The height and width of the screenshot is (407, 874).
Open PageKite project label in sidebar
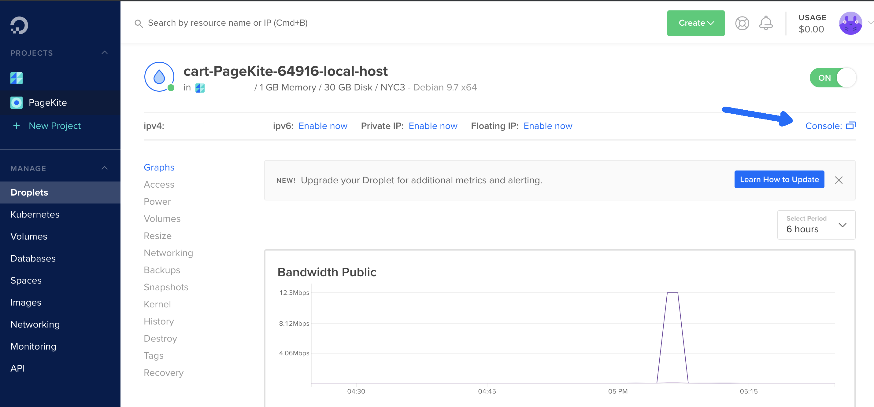click(x=47, y=102)
